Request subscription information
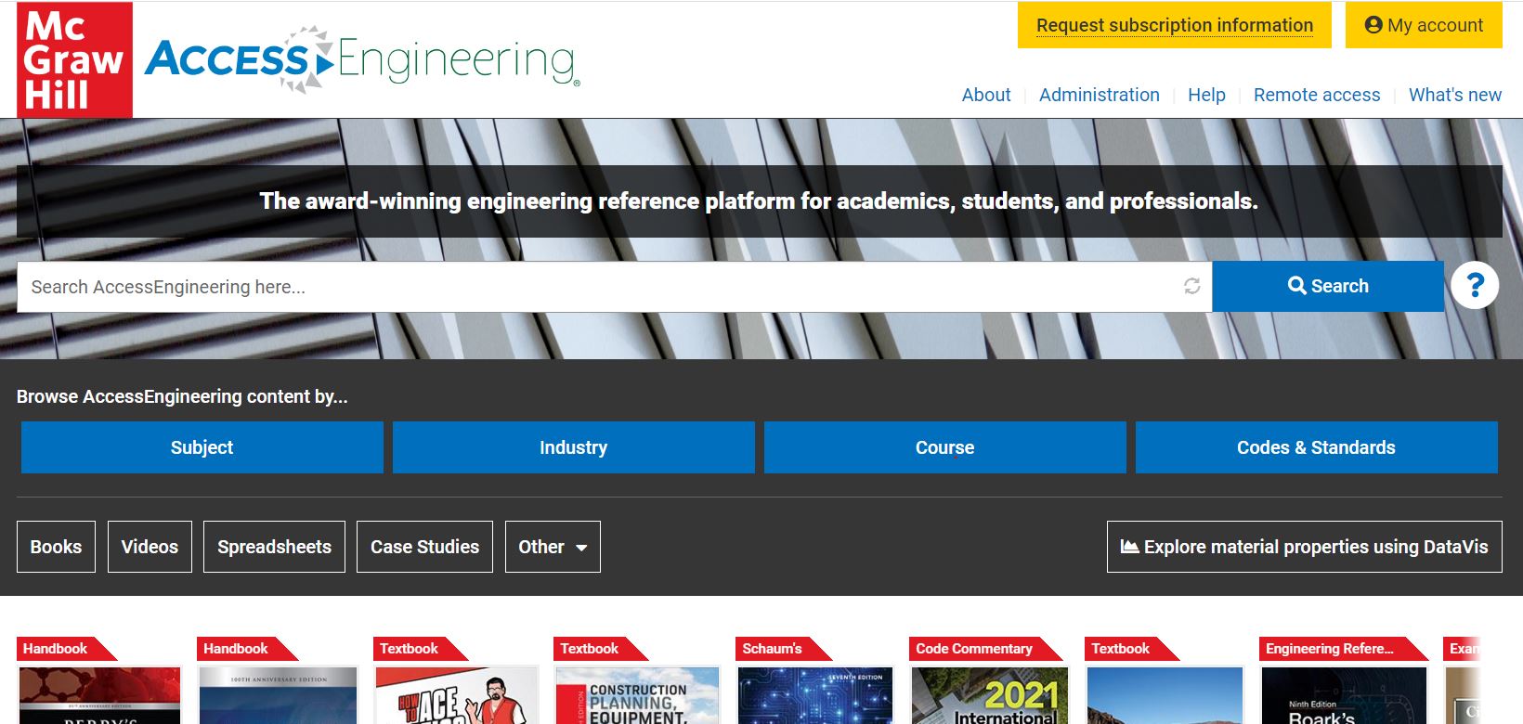Image resolution: width=1523 pixels, height=724 pixels. click(1175, 25)
